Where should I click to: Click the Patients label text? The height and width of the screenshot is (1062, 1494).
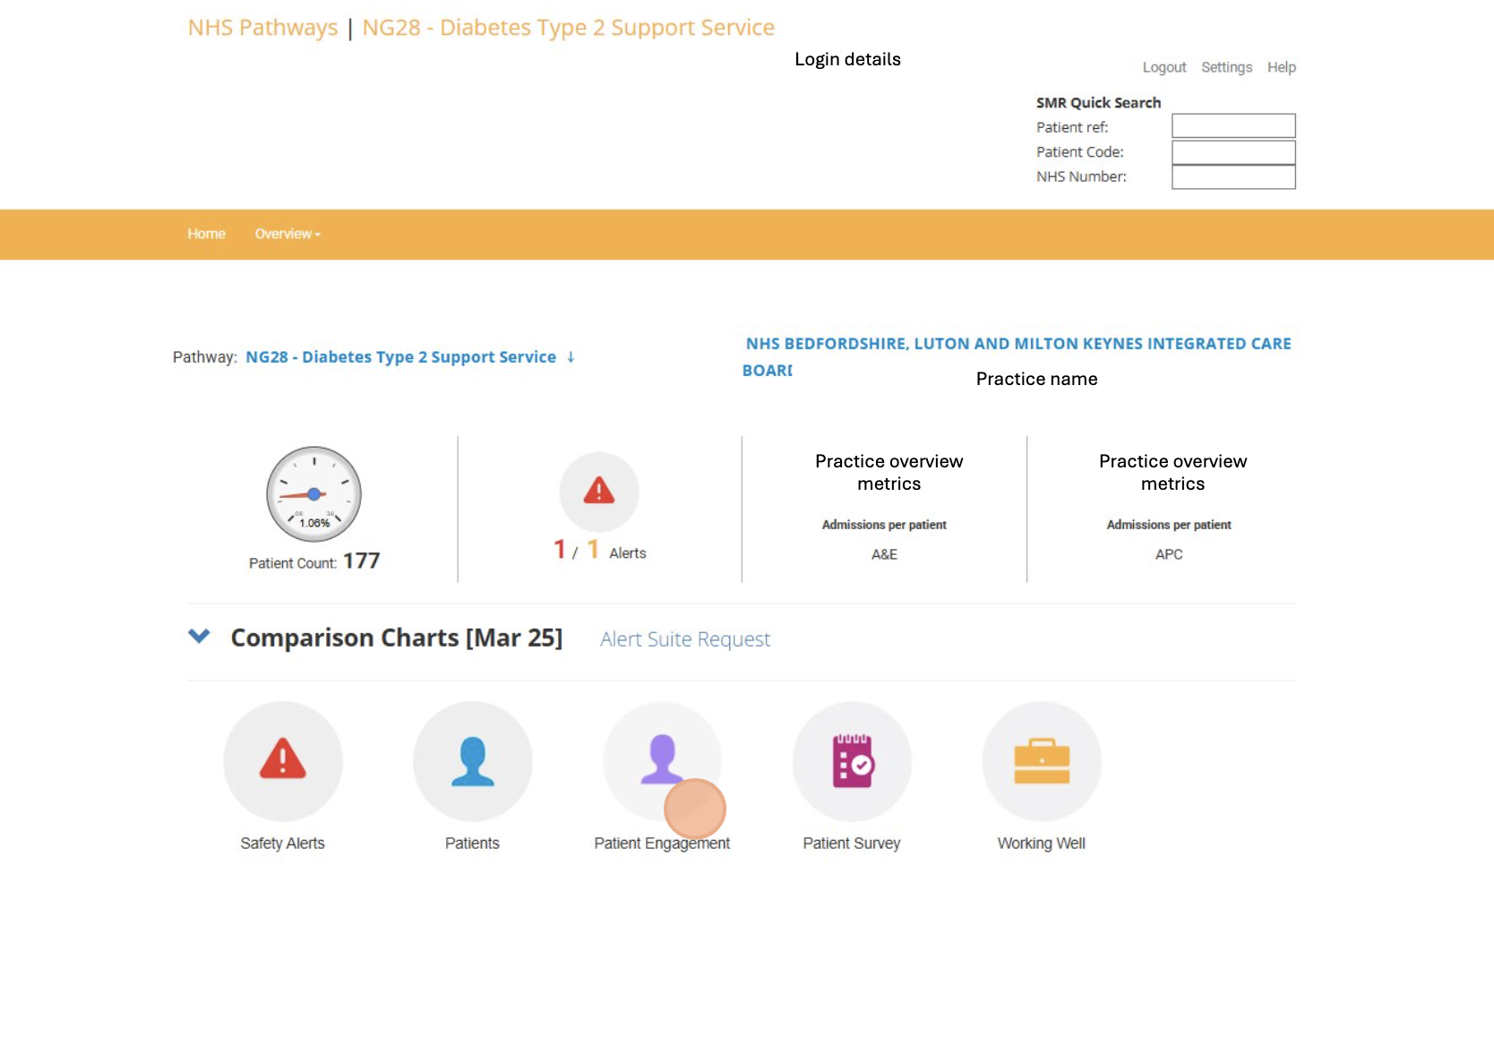(x=473, y=844)
